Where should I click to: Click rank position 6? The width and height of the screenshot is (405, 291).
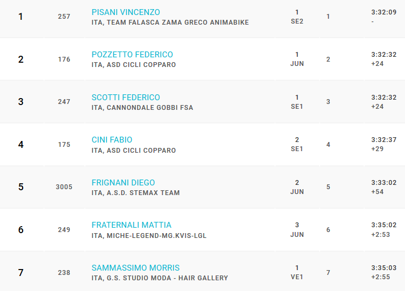(21, 230)
